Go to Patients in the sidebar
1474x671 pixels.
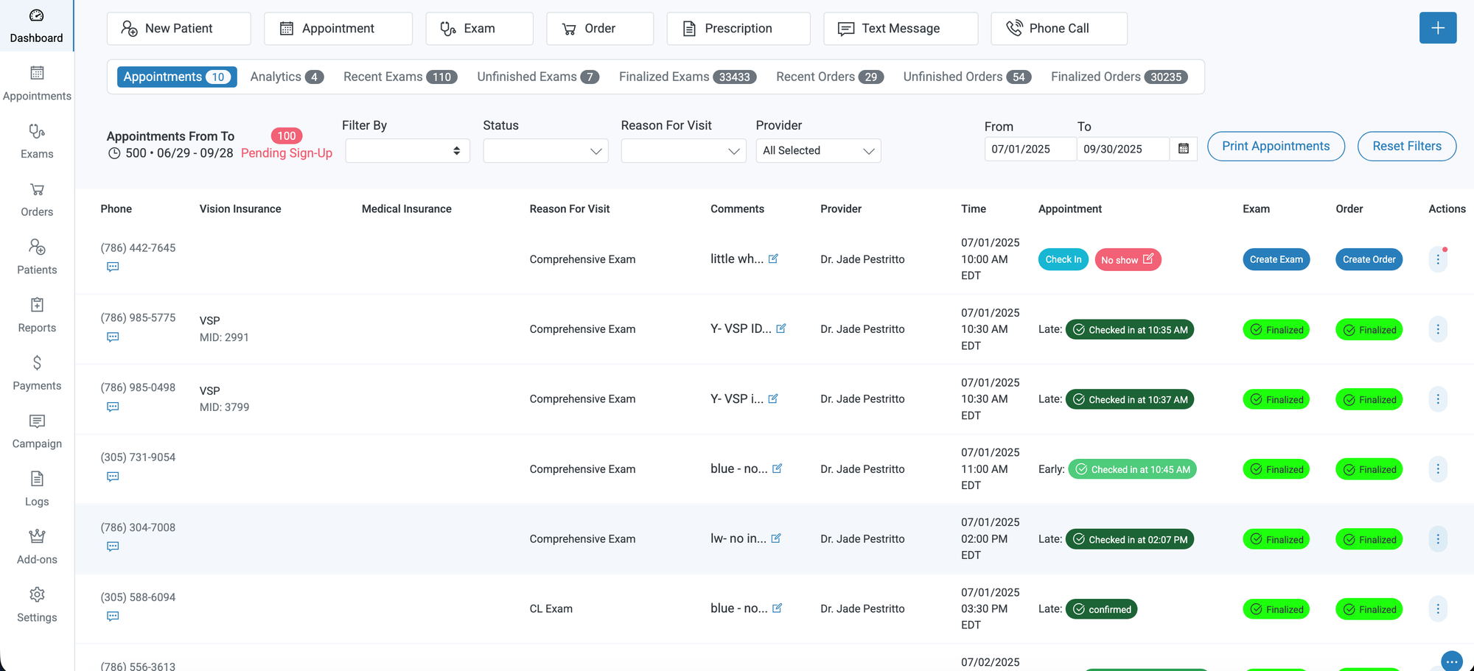(37, 257)
